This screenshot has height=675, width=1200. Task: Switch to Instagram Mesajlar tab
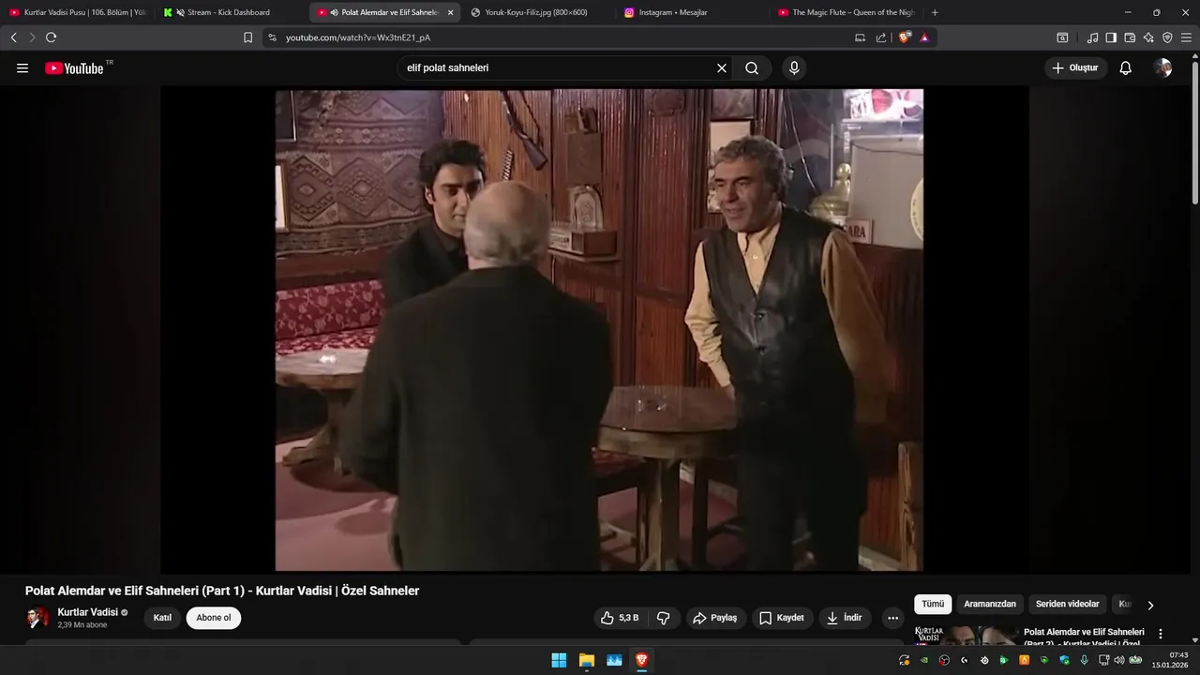(x=692, y=12)
